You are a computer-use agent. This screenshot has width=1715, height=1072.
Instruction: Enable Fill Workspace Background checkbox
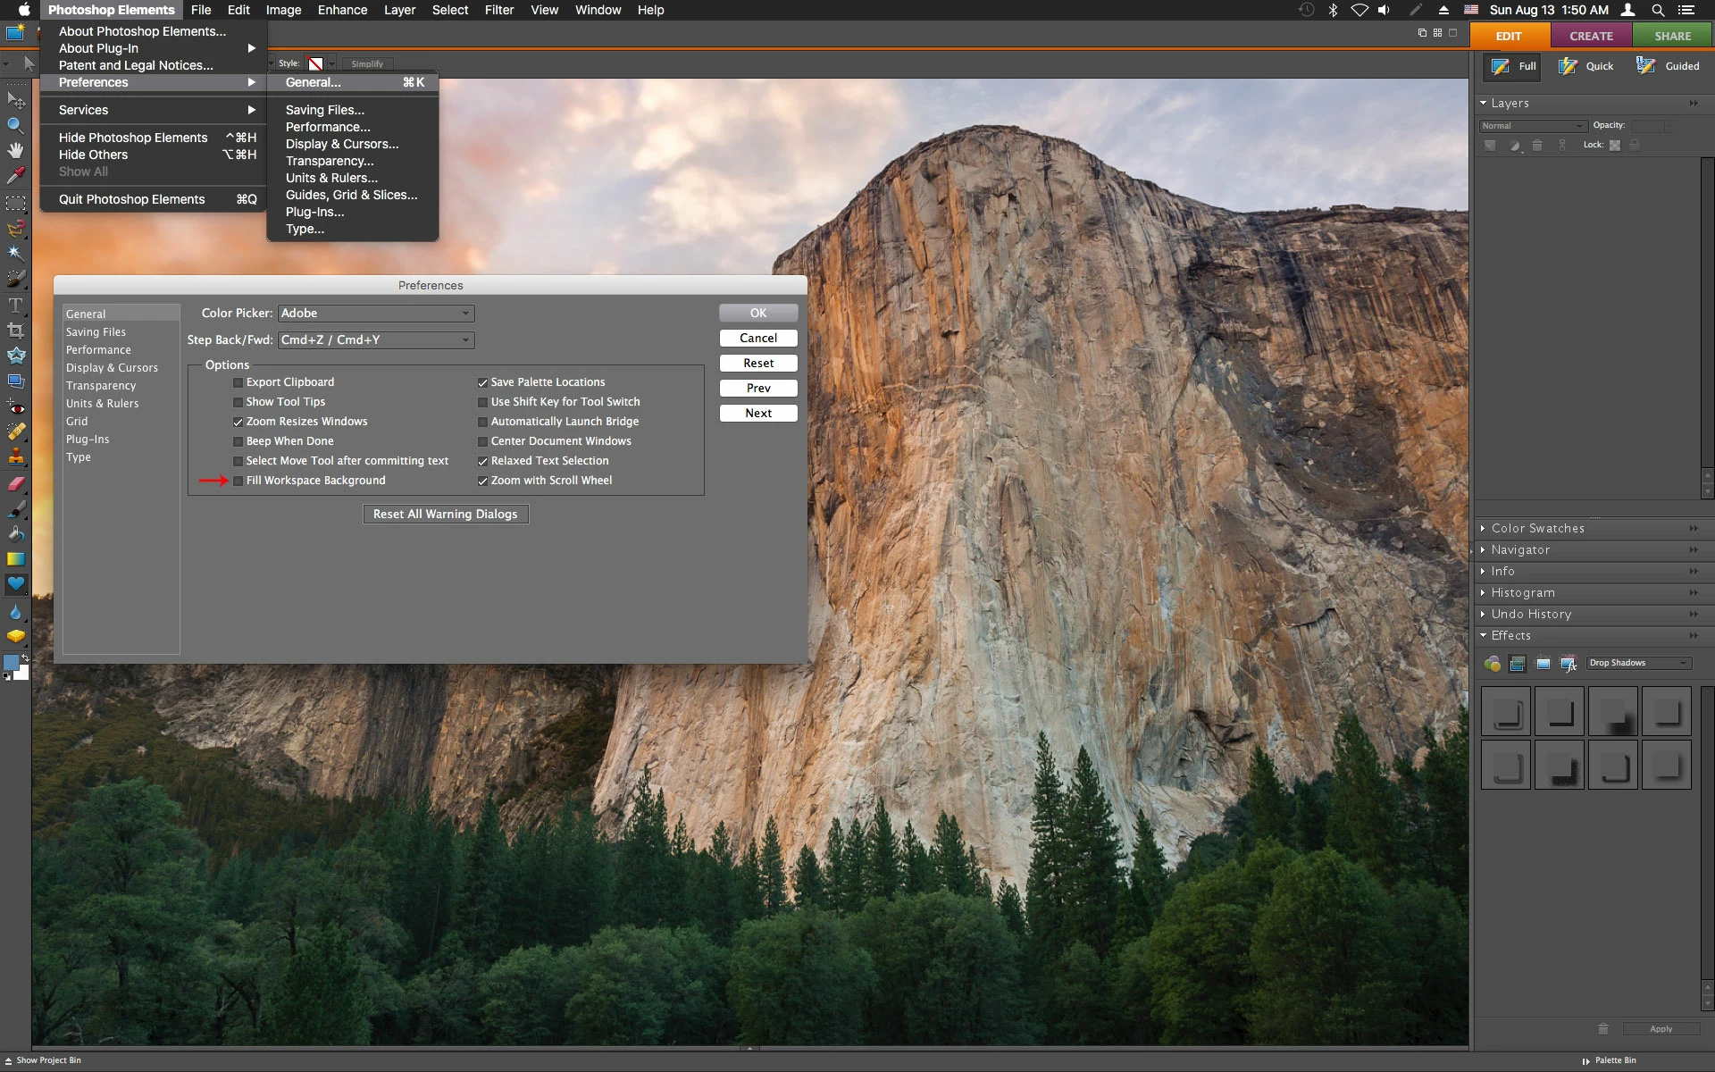238,481
